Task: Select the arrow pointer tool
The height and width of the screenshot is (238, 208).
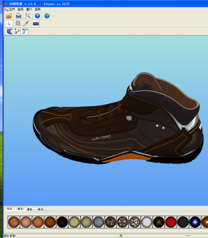Action: (x=9, y=24)
